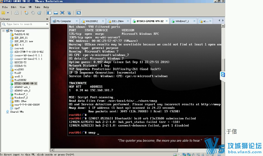Toggle the thumbnail bar view
Image resolution: width=263 pixels, height=156 pixels.
55,13
